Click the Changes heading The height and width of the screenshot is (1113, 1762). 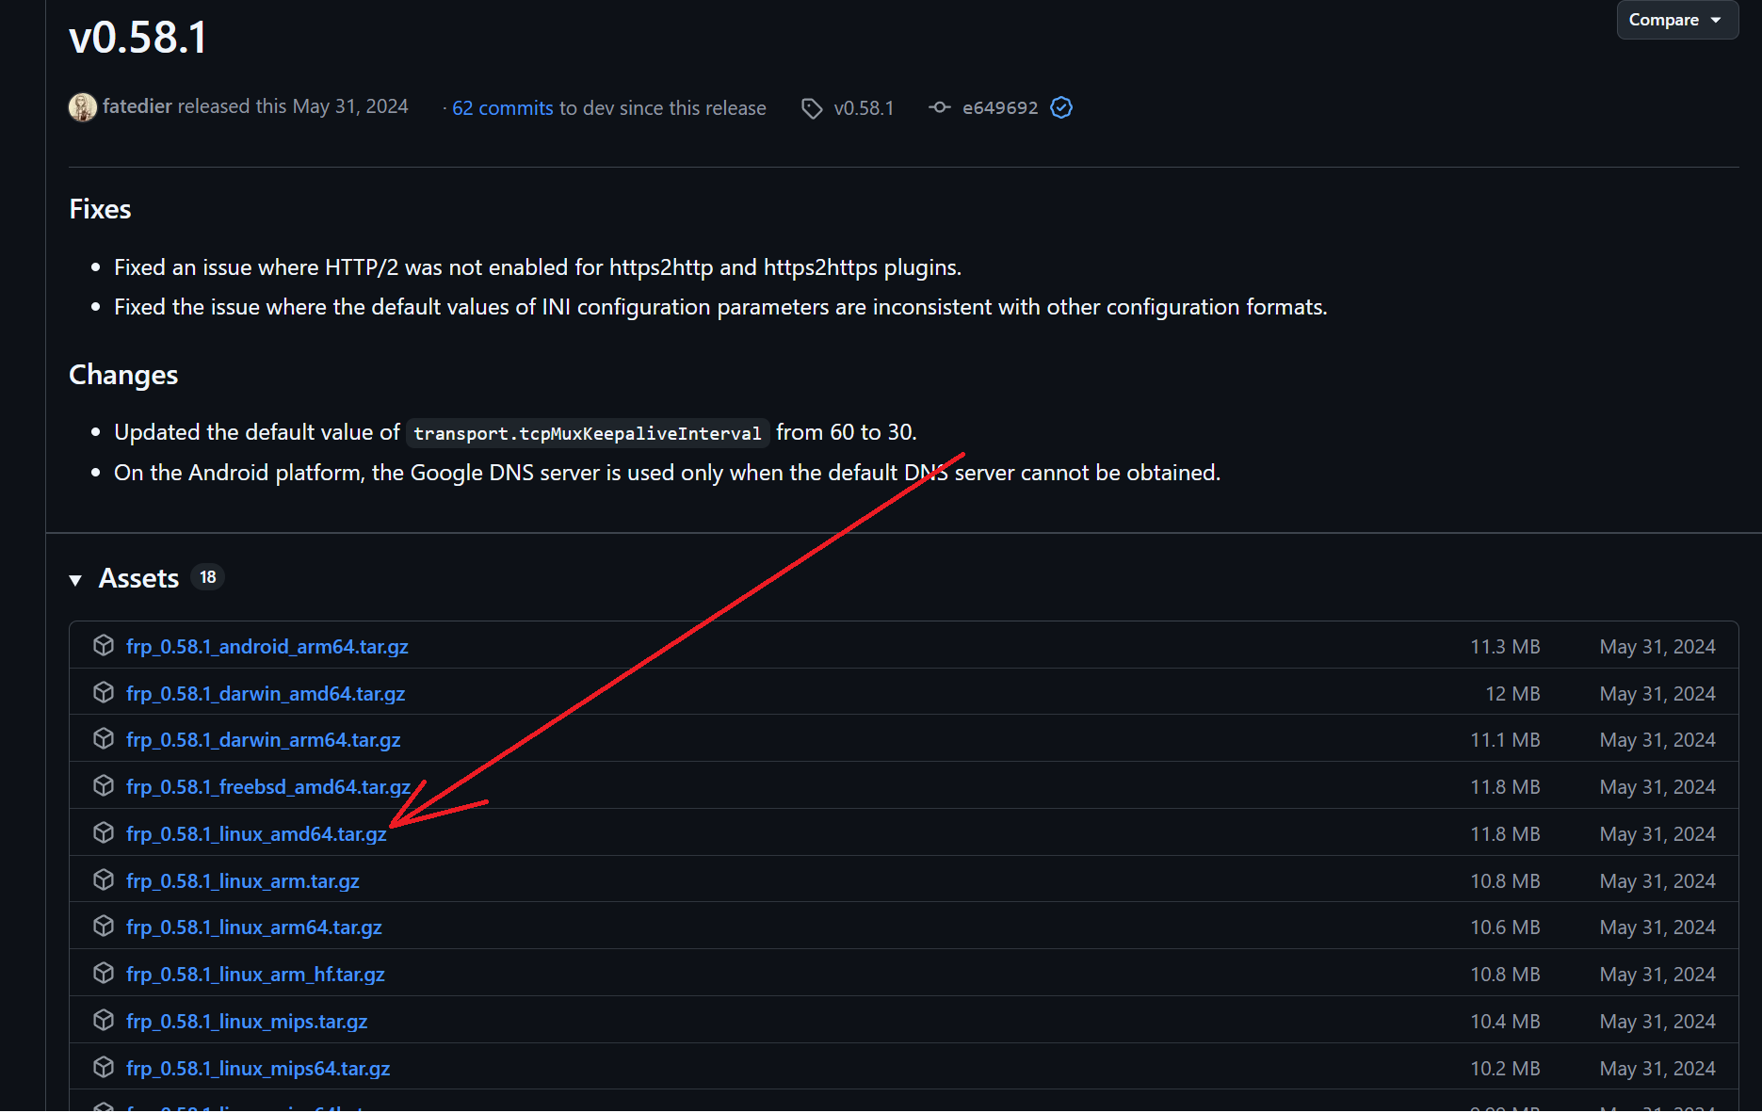(123, 375)
